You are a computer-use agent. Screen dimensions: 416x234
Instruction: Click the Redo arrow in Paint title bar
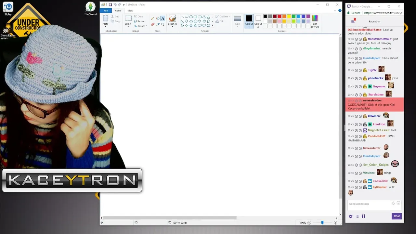pos(120,5)
